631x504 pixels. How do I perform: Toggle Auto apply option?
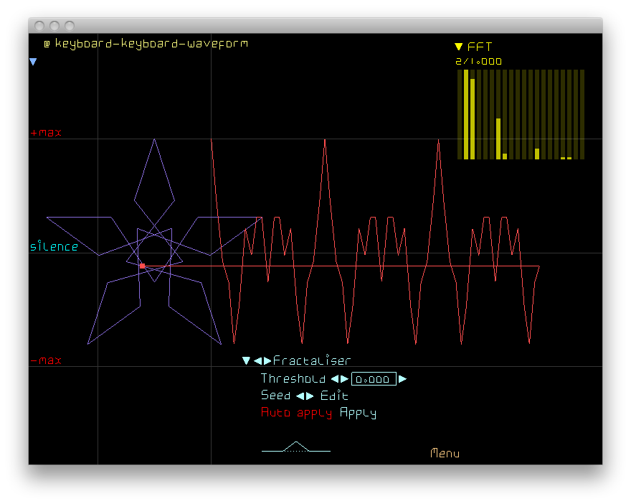coord(296,413)
